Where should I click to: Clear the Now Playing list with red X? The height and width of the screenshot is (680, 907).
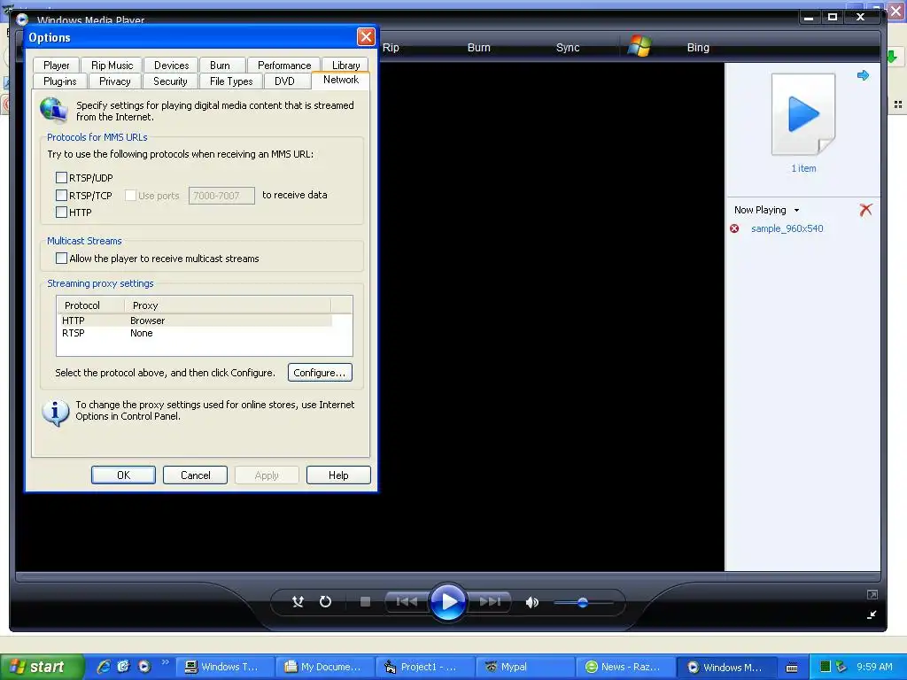click(x=865, y=210)
